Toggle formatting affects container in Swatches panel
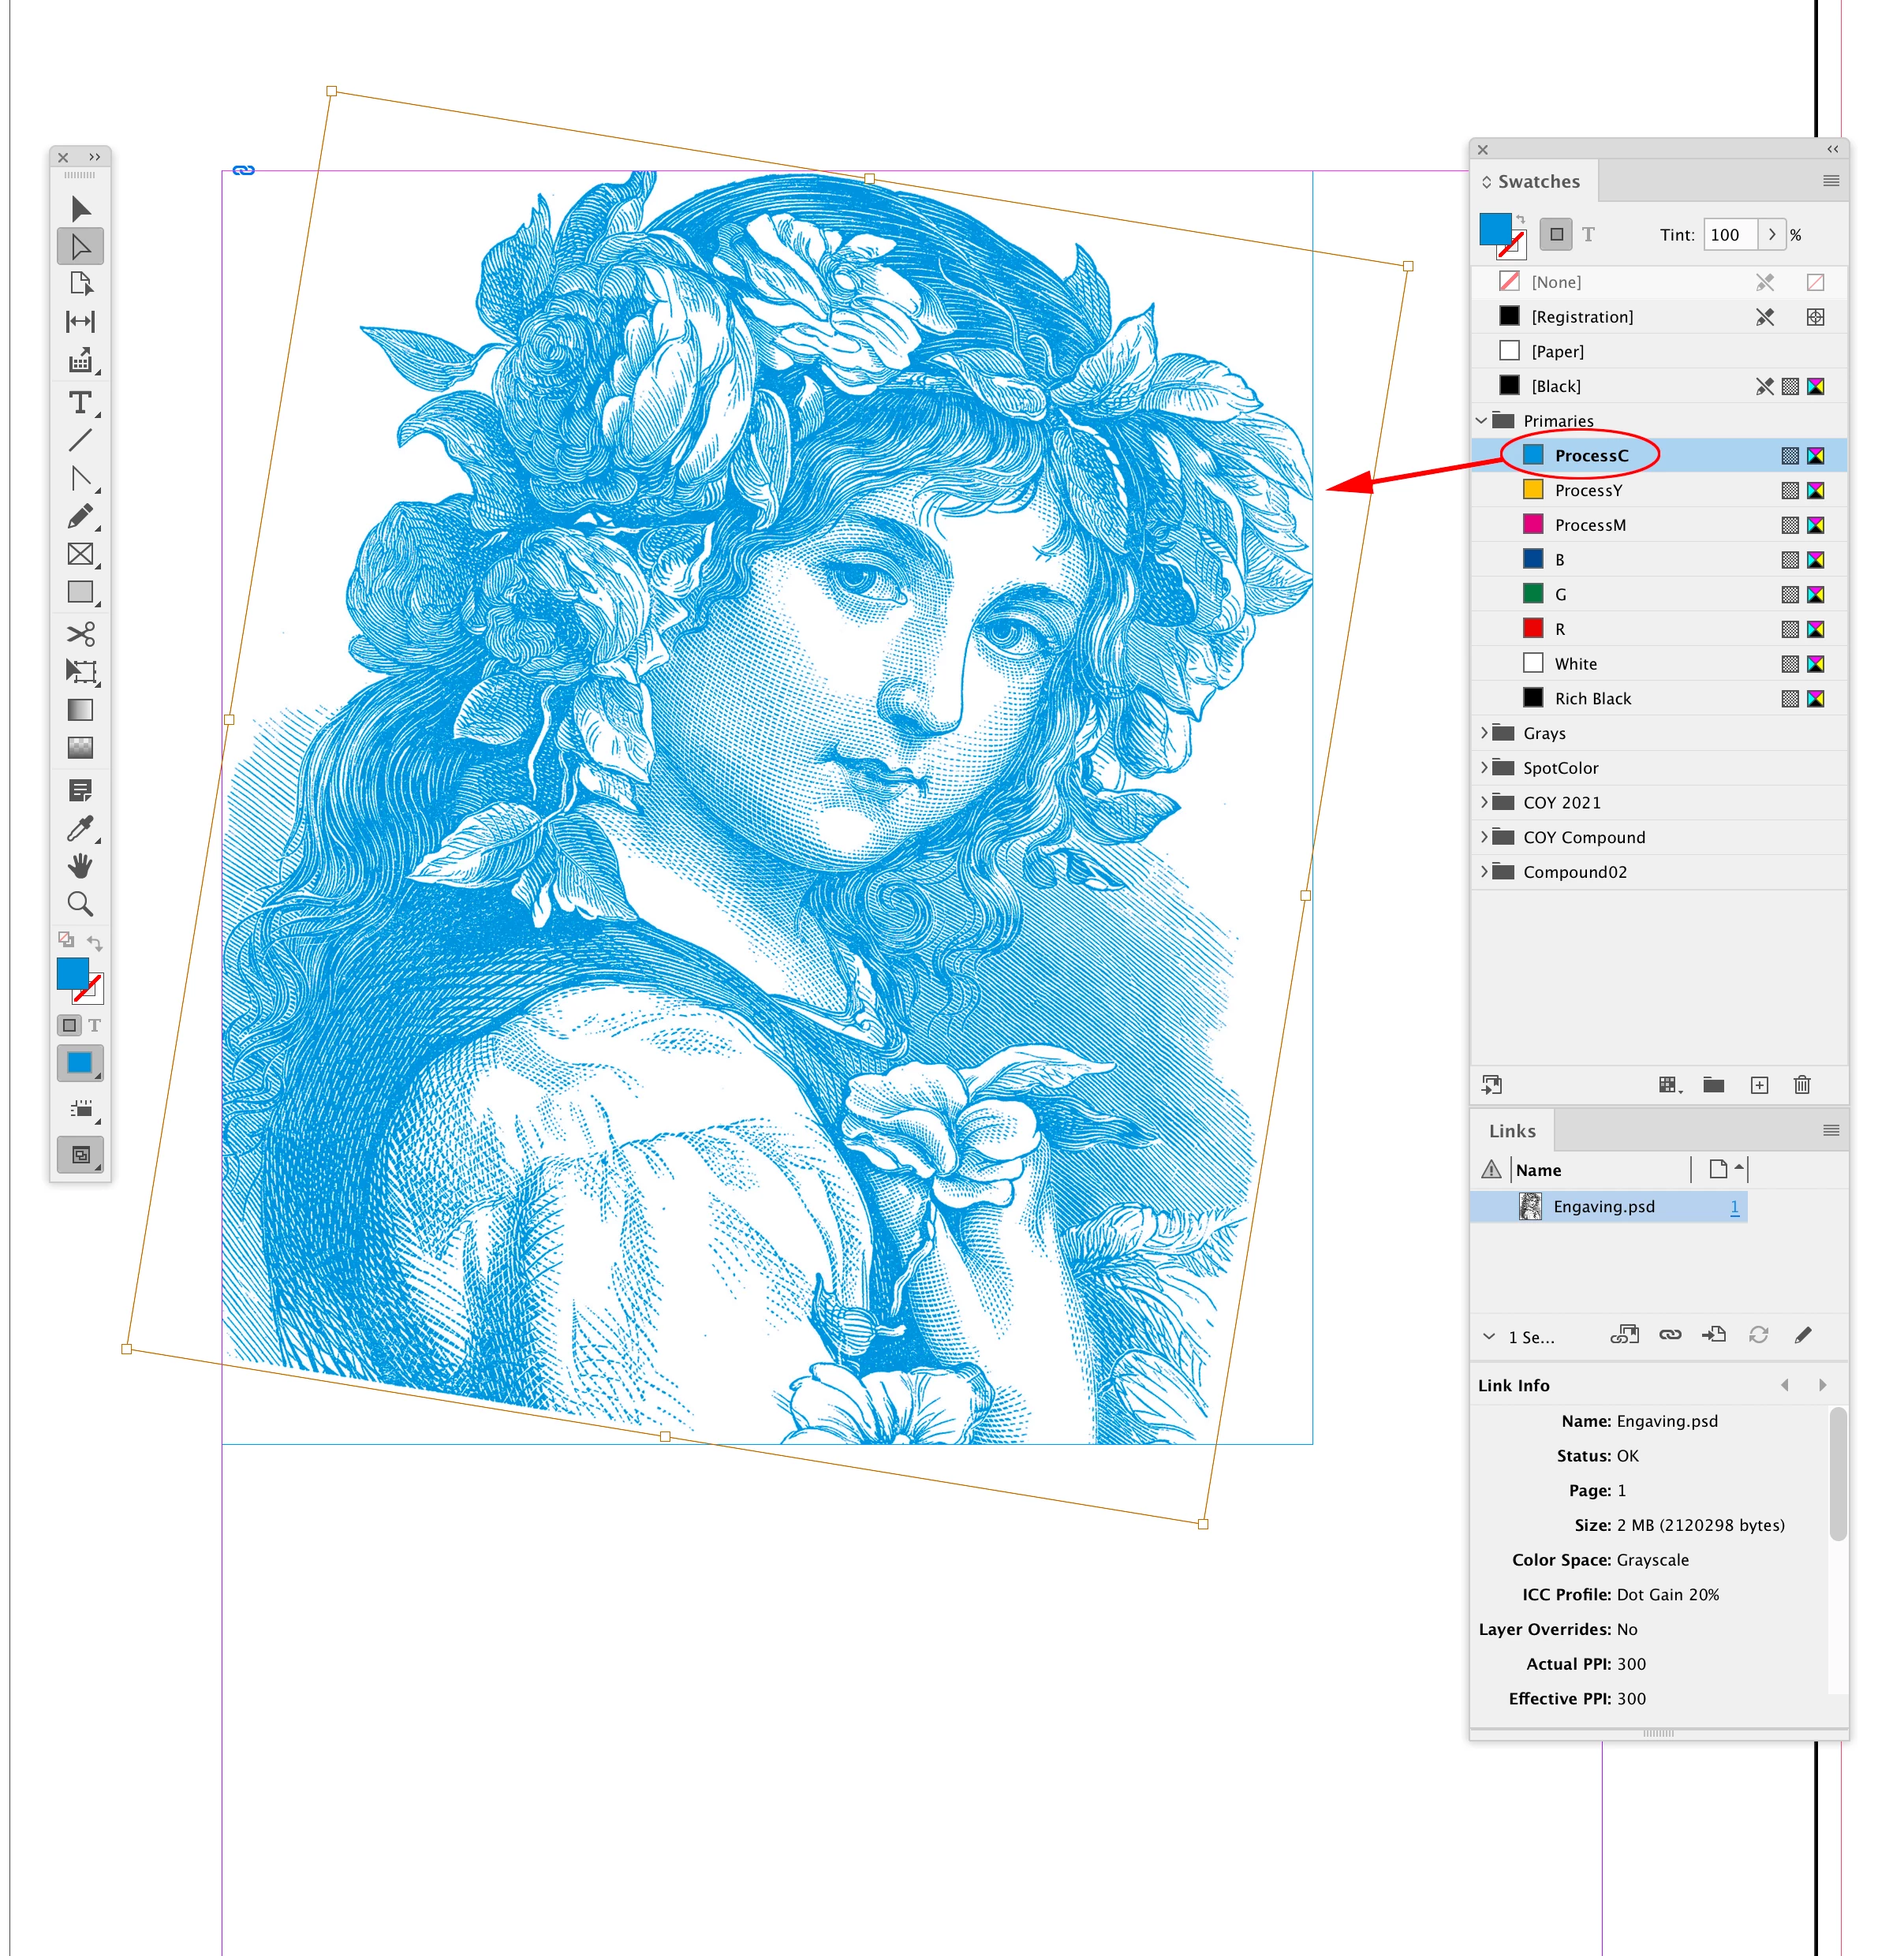 pyautogui.click(x=1555, y=235)
